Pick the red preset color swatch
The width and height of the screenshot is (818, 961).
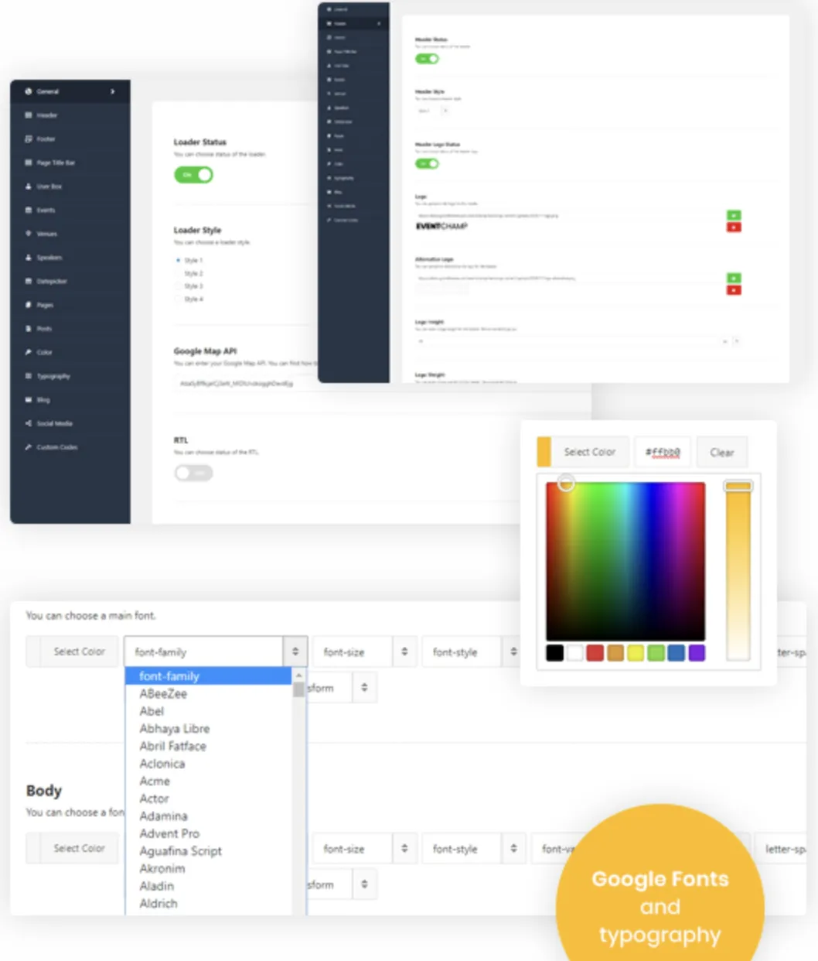(x=595, y=653)
